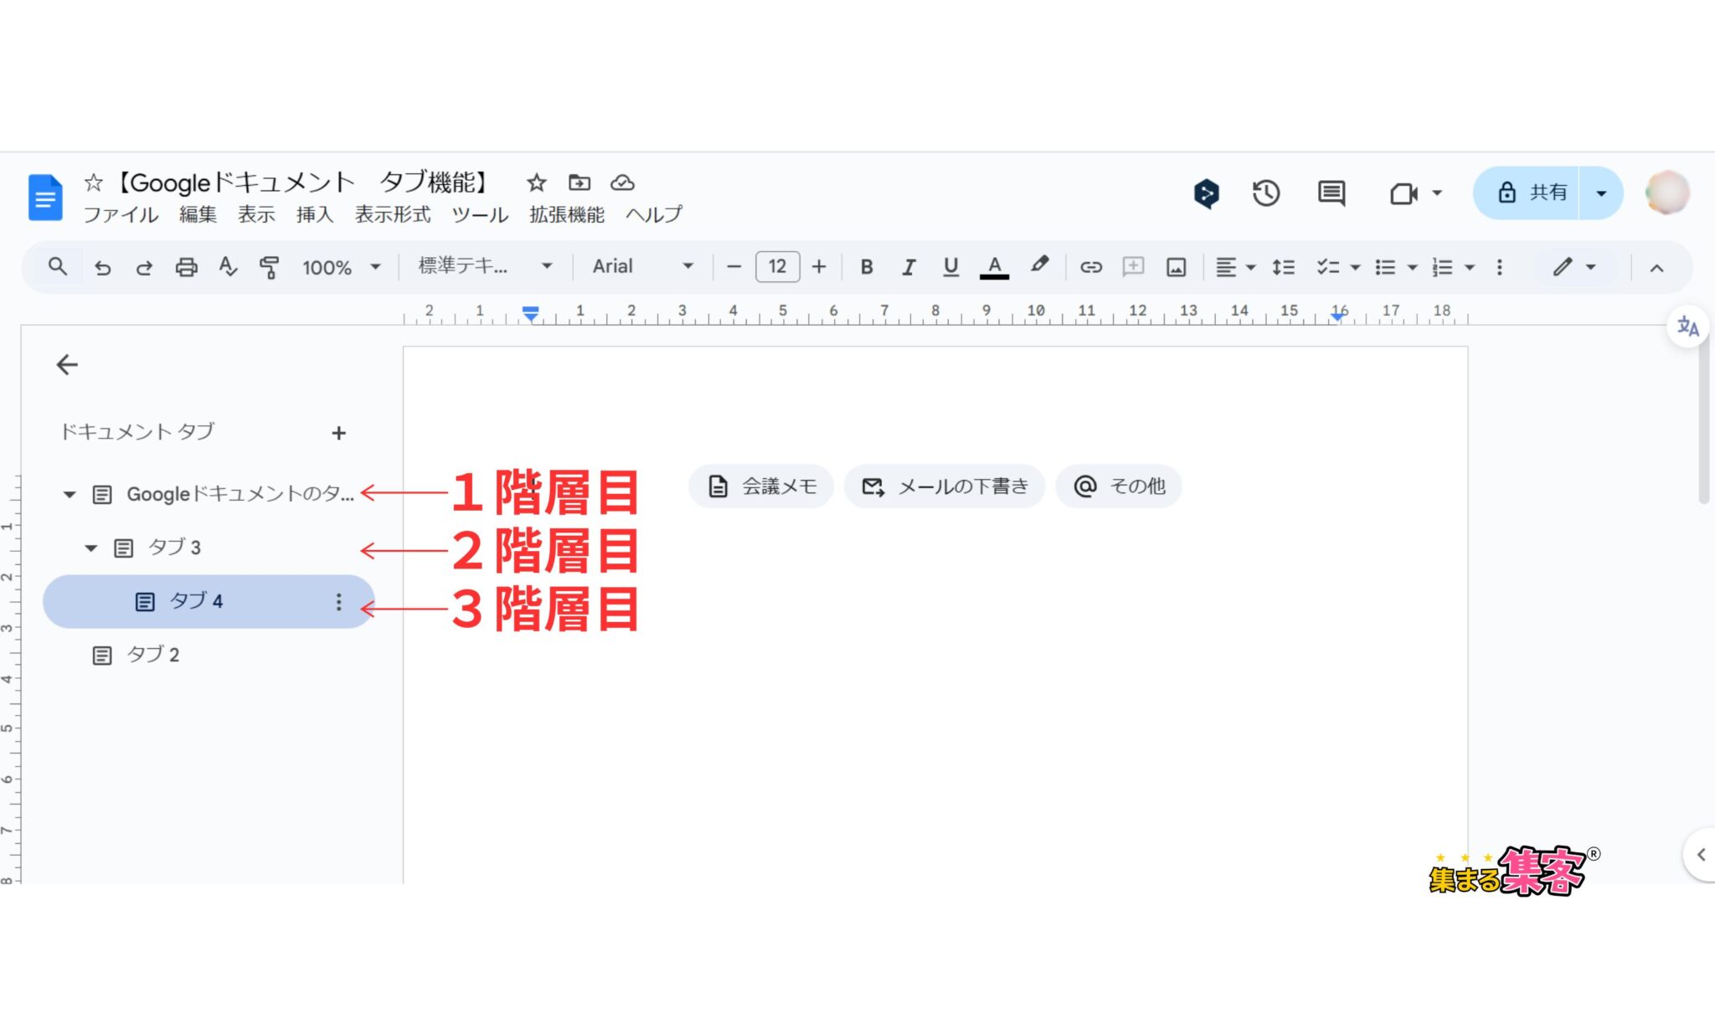Open the 表示形式 menu
Screen dimensions: 1715x1029
point(393,214)
